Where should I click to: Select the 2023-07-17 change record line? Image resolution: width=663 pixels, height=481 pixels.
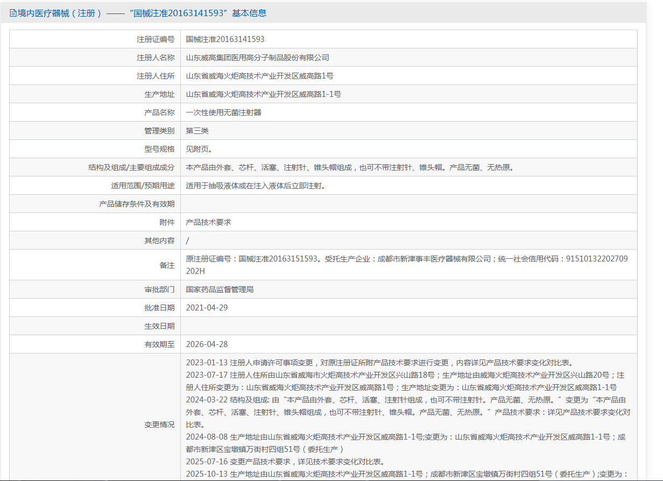click(x=405, y=381)
